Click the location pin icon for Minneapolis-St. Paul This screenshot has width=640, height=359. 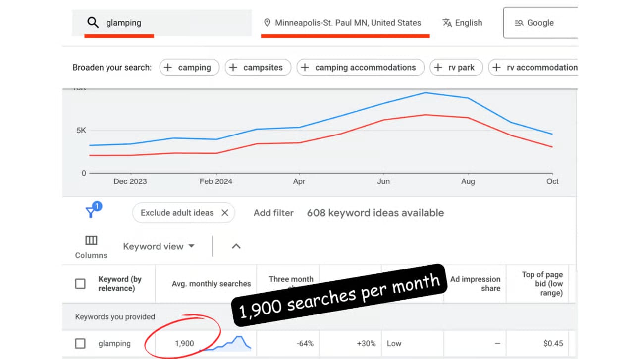(x=267, y=23)
